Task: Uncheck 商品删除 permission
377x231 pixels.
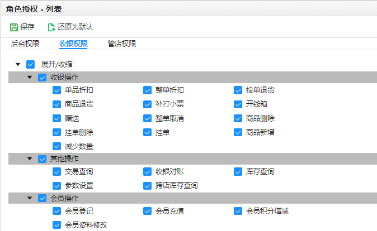Action: point(238,118)
